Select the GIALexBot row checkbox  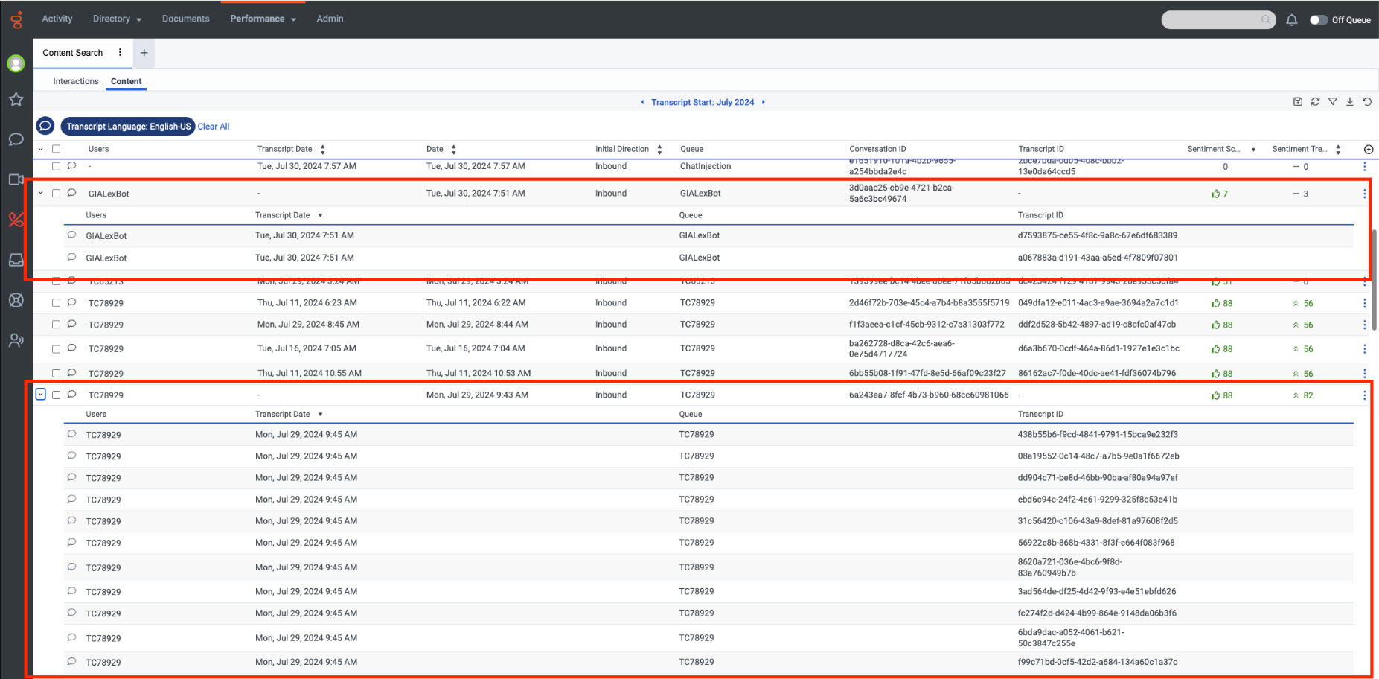click(x=56, y=194)
